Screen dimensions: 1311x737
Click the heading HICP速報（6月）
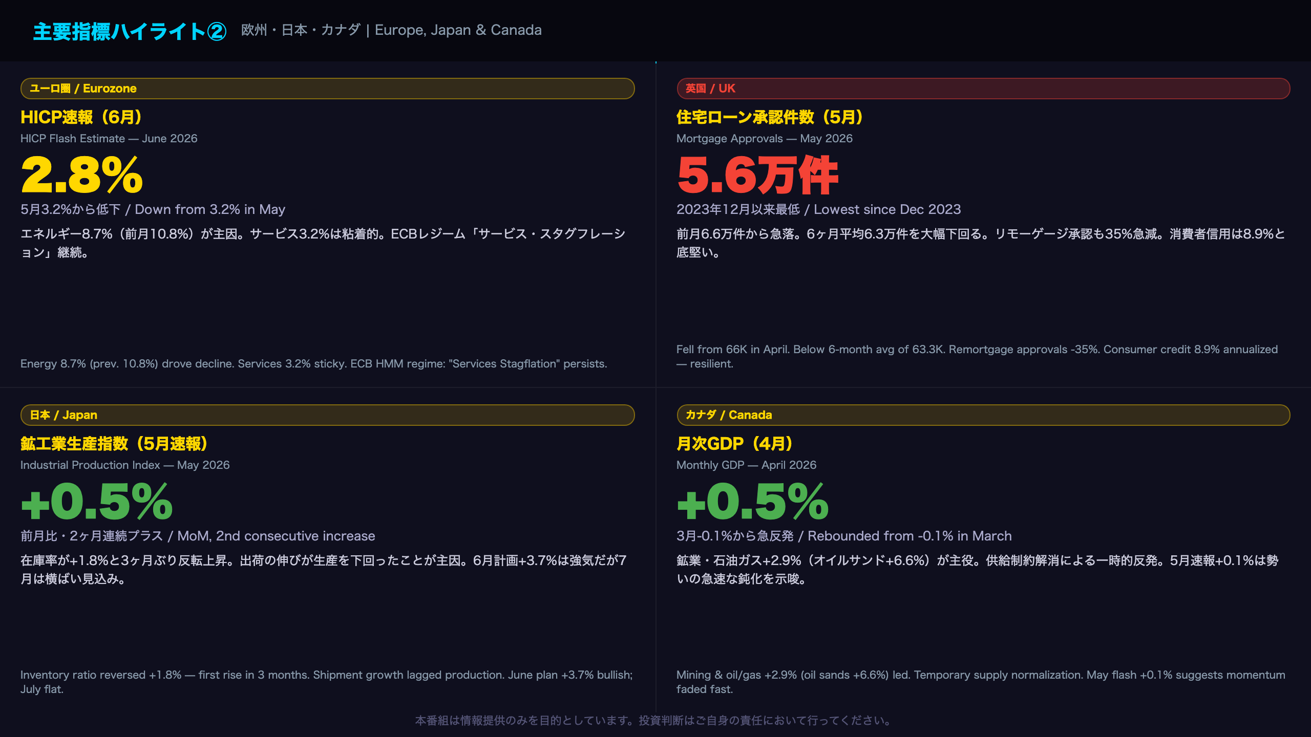82,117
